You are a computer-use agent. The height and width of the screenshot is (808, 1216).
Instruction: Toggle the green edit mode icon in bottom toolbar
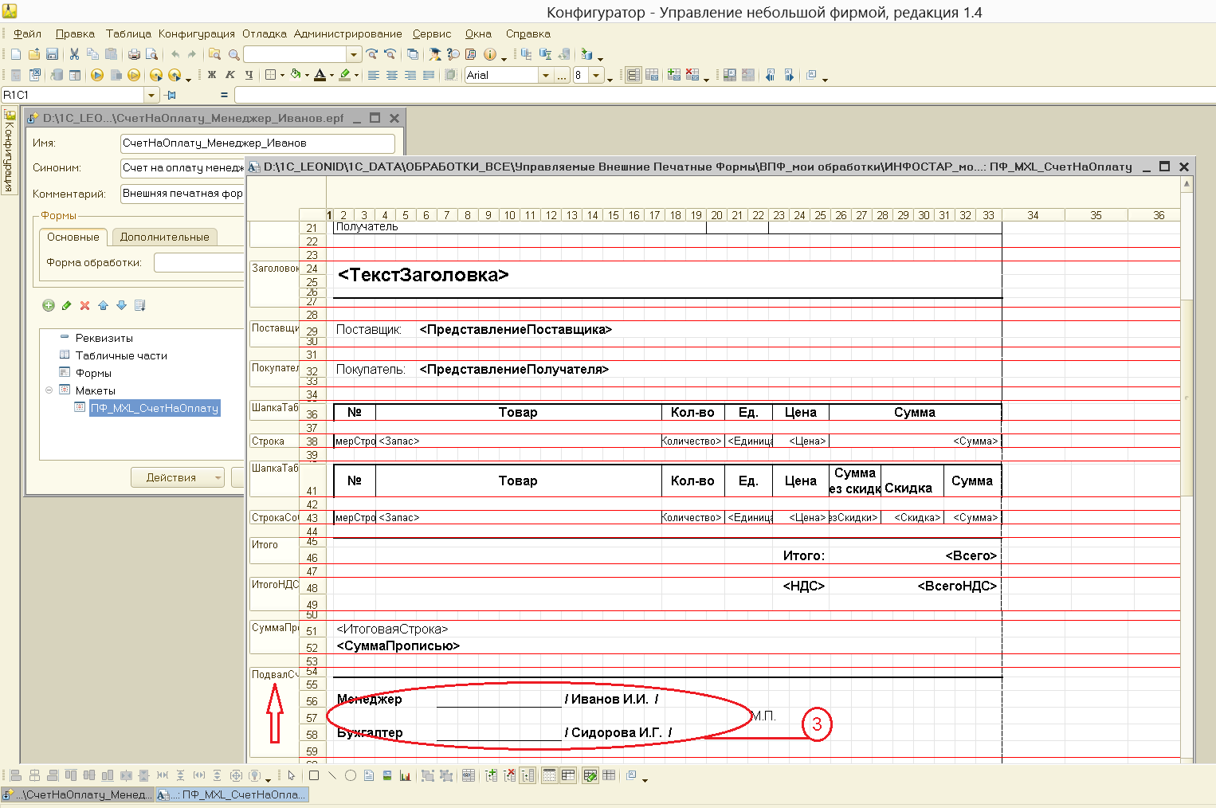pyautogui.click(x=590, y=775)
